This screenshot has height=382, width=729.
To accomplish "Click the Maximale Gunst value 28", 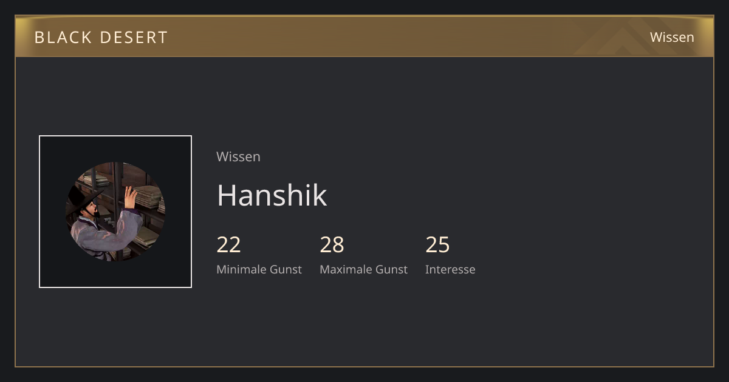I will point(332,244).
